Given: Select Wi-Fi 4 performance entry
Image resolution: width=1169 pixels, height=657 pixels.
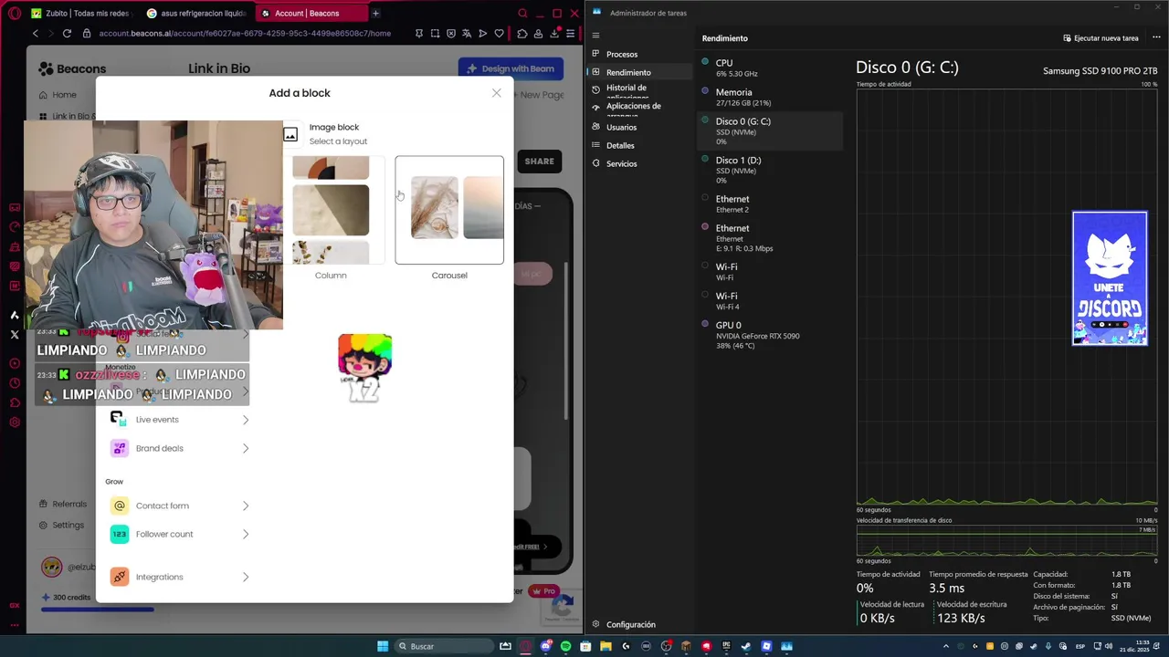Looking at the screenshot, I should tap(770, 301).
